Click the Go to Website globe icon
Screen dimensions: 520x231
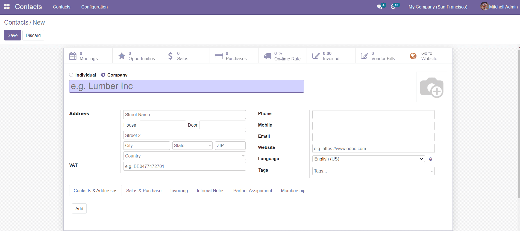(x=413, y=56)
